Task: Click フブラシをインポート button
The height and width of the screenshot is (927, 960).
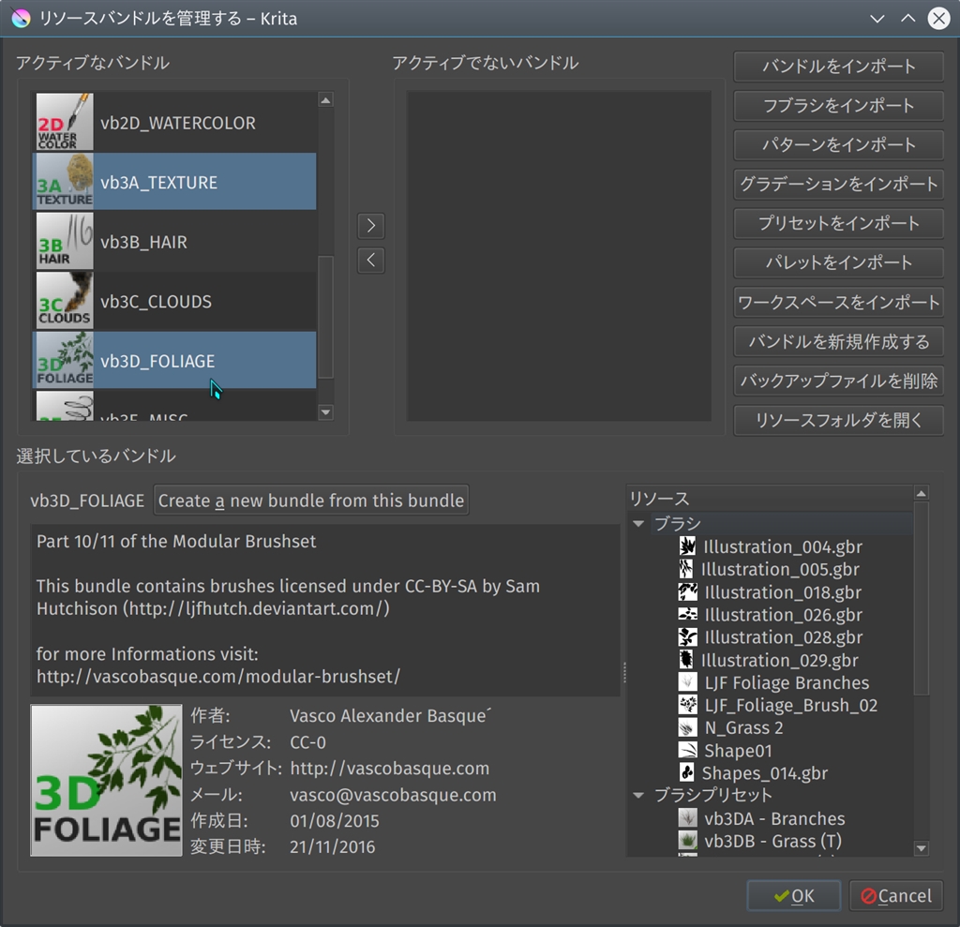Action: point(838,105)
